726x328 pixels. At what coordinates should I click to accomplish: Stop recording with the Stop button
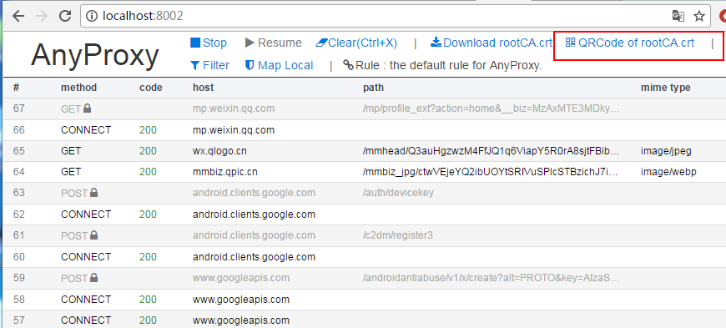[x=209, y=43]
